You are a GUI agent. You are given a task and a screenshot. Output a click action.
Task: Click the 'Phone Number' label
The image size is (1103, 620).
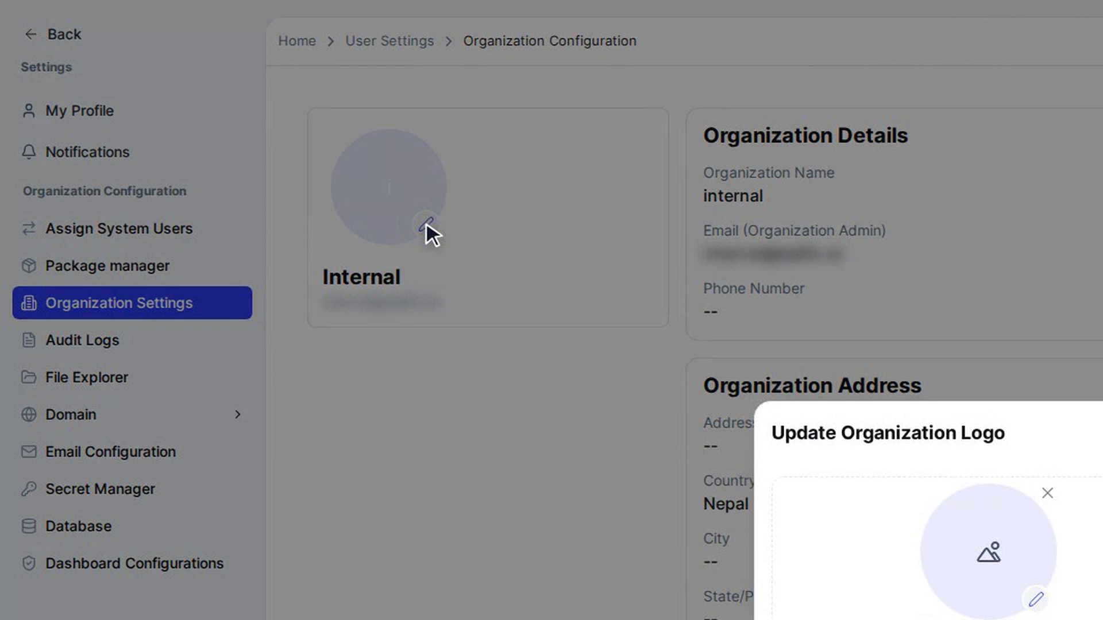coord(754,288)
